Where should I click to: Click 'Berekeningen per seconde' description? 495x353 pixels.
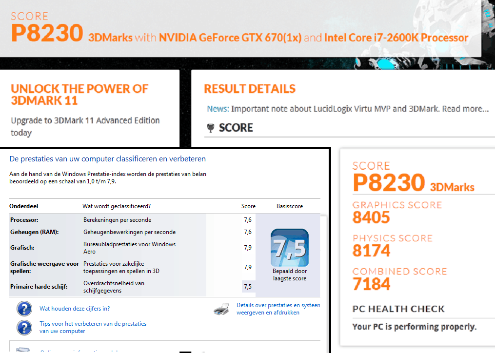pyautogui.click(x=117, y=220)
